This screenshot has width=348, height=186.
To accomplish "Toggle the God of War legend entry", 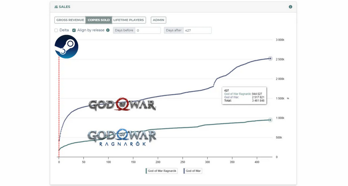I will coord(192,171).
